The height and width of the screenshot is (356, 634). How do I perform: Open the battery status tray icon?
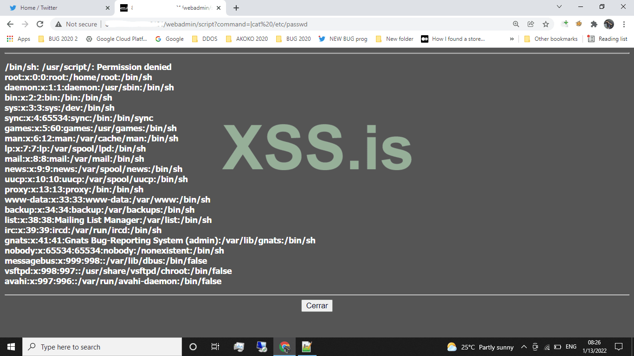[x=558, y=347]
